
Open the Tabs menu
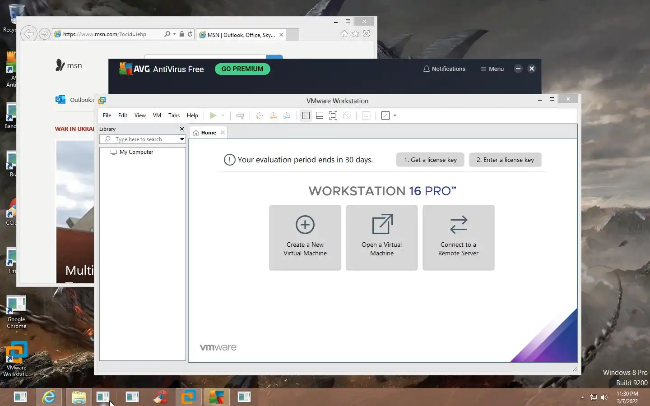click(x=174, y=115)
